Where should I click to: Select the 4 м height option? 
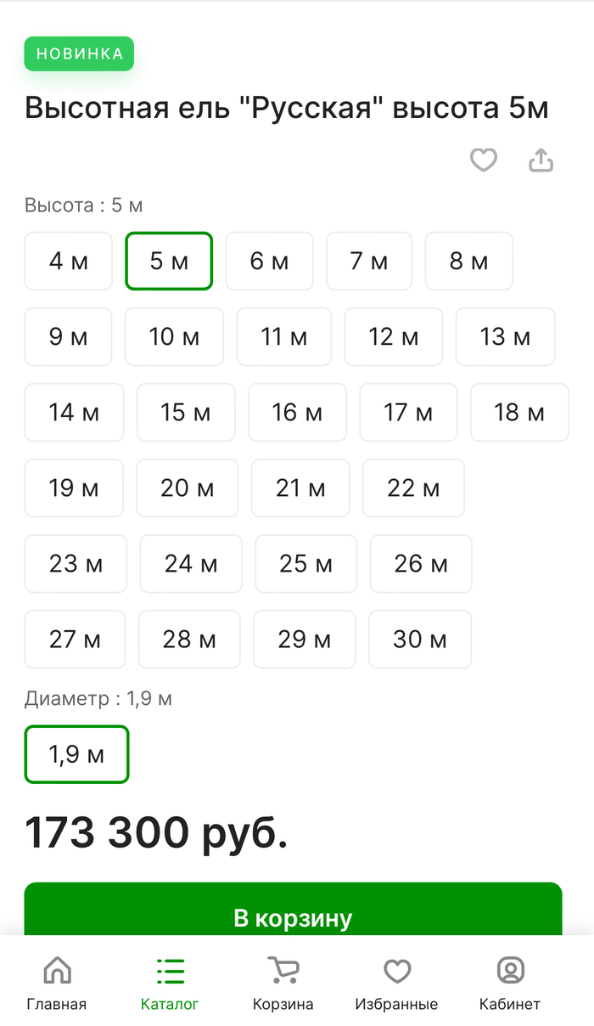(x=69, y=261)
